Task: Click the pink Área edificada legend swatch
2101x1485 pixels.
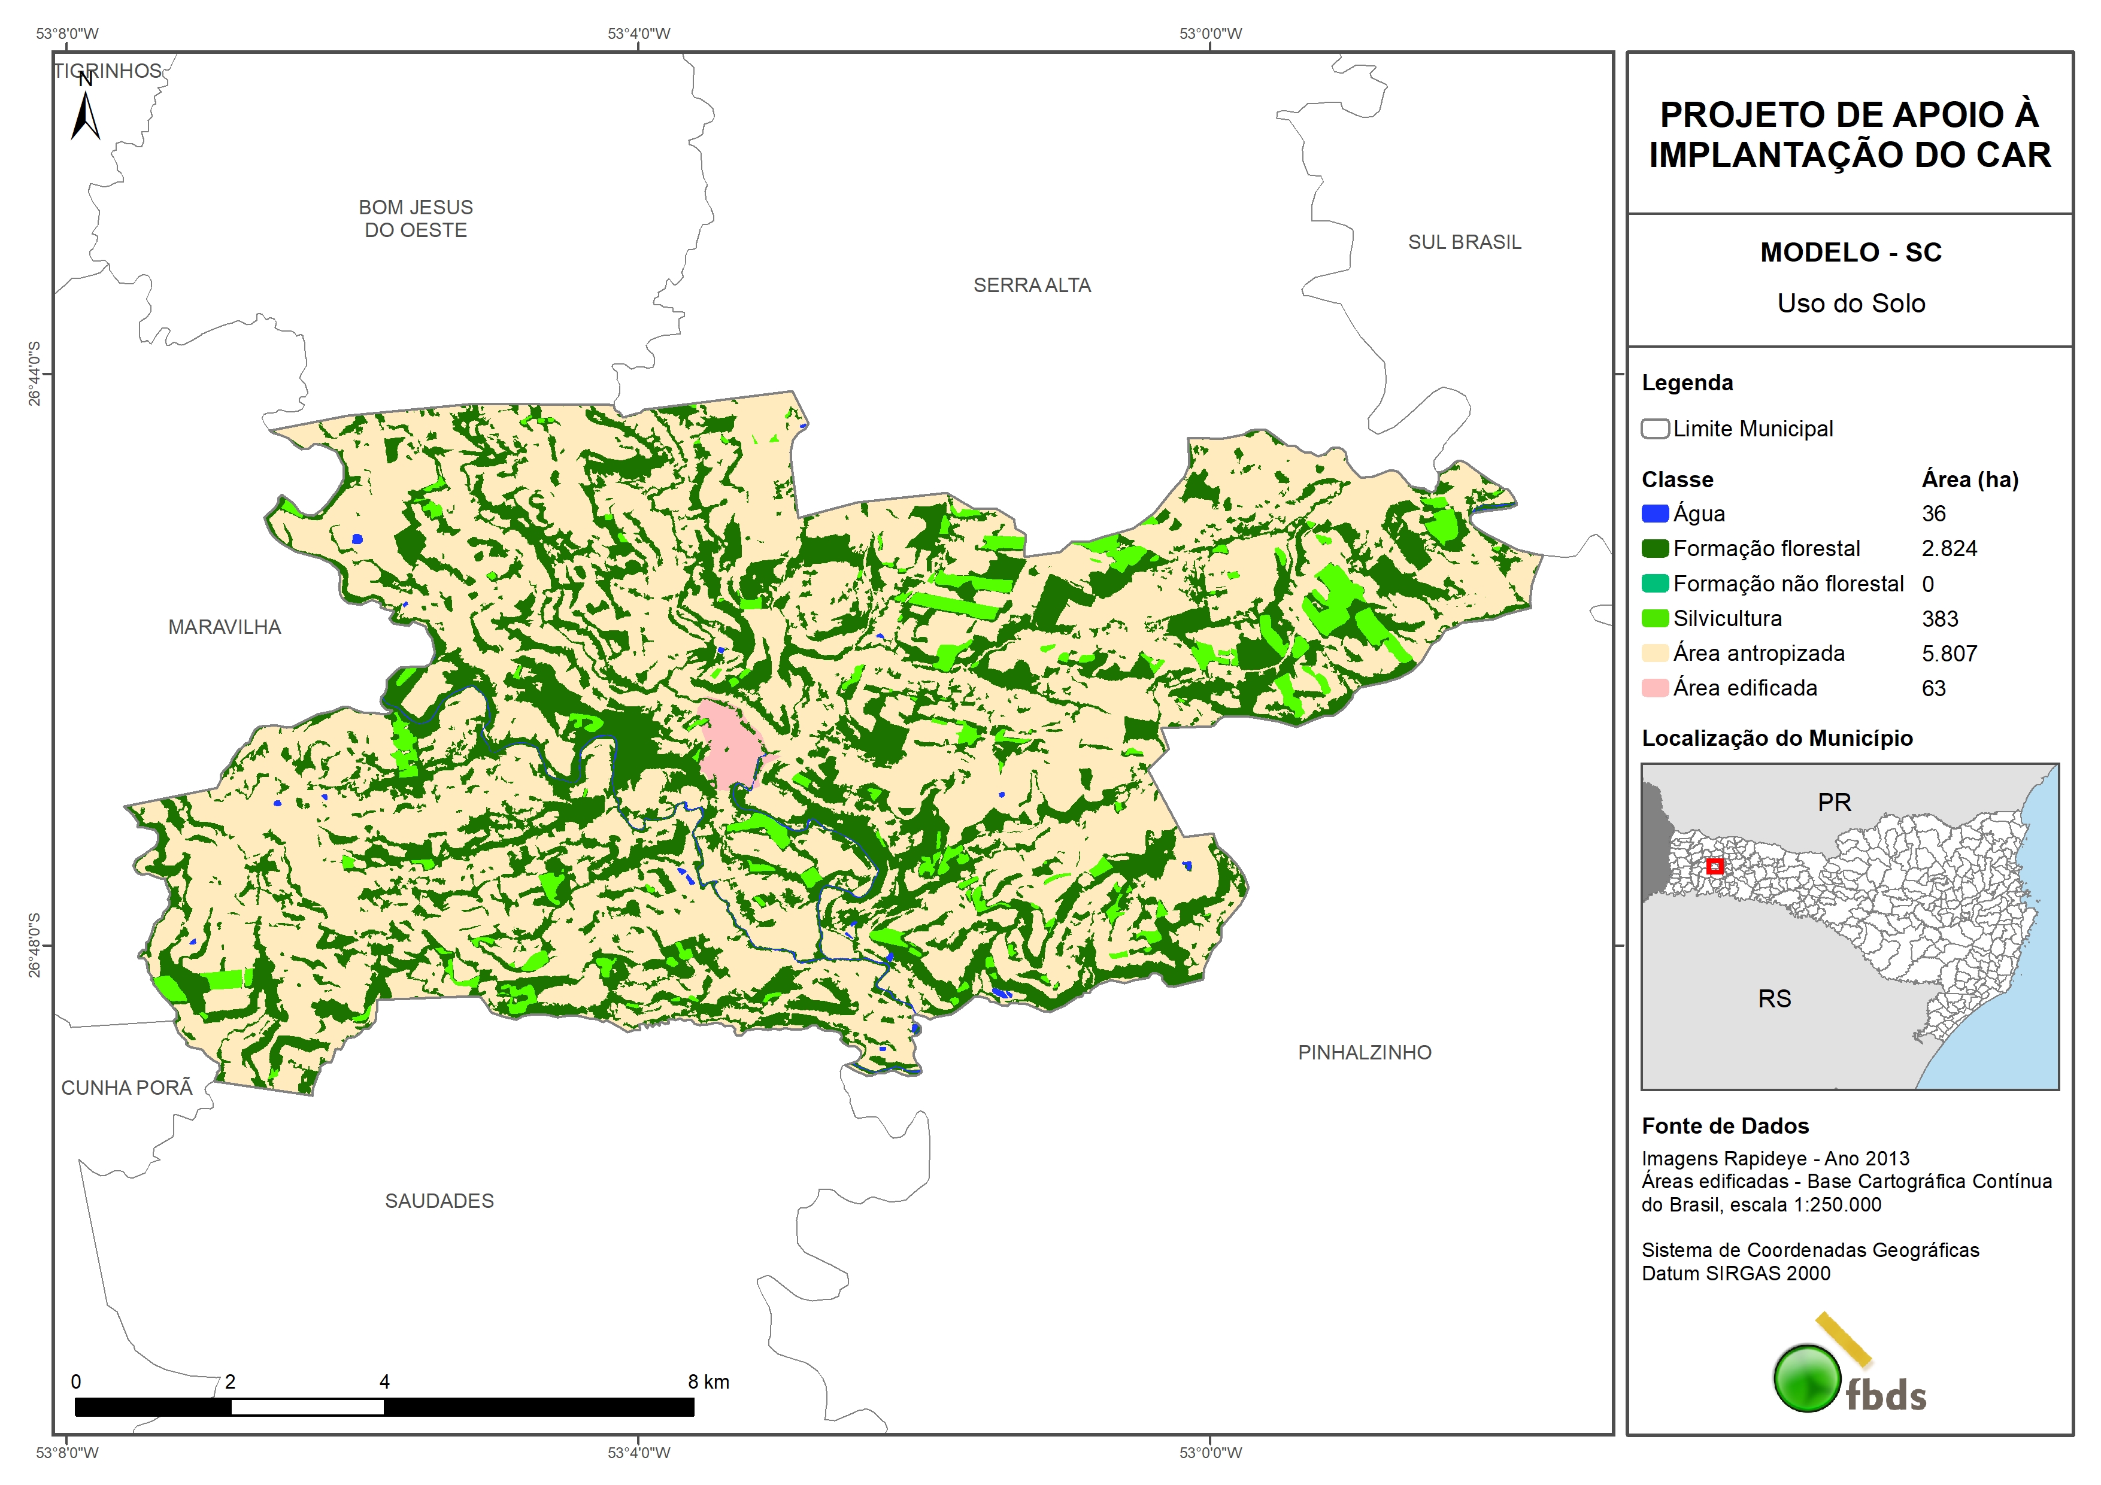Action: click(1654, 688)
